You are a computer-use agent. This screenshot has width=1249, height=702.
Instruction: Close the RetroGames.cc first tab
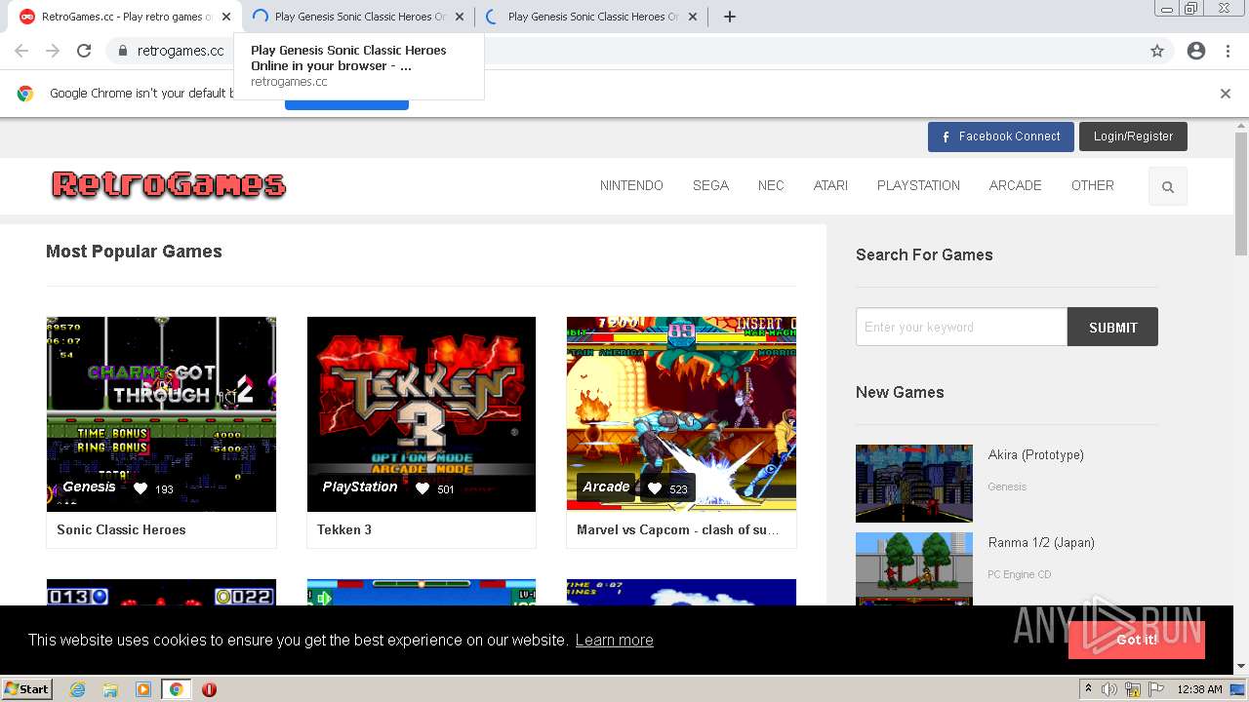coord(225,17)
